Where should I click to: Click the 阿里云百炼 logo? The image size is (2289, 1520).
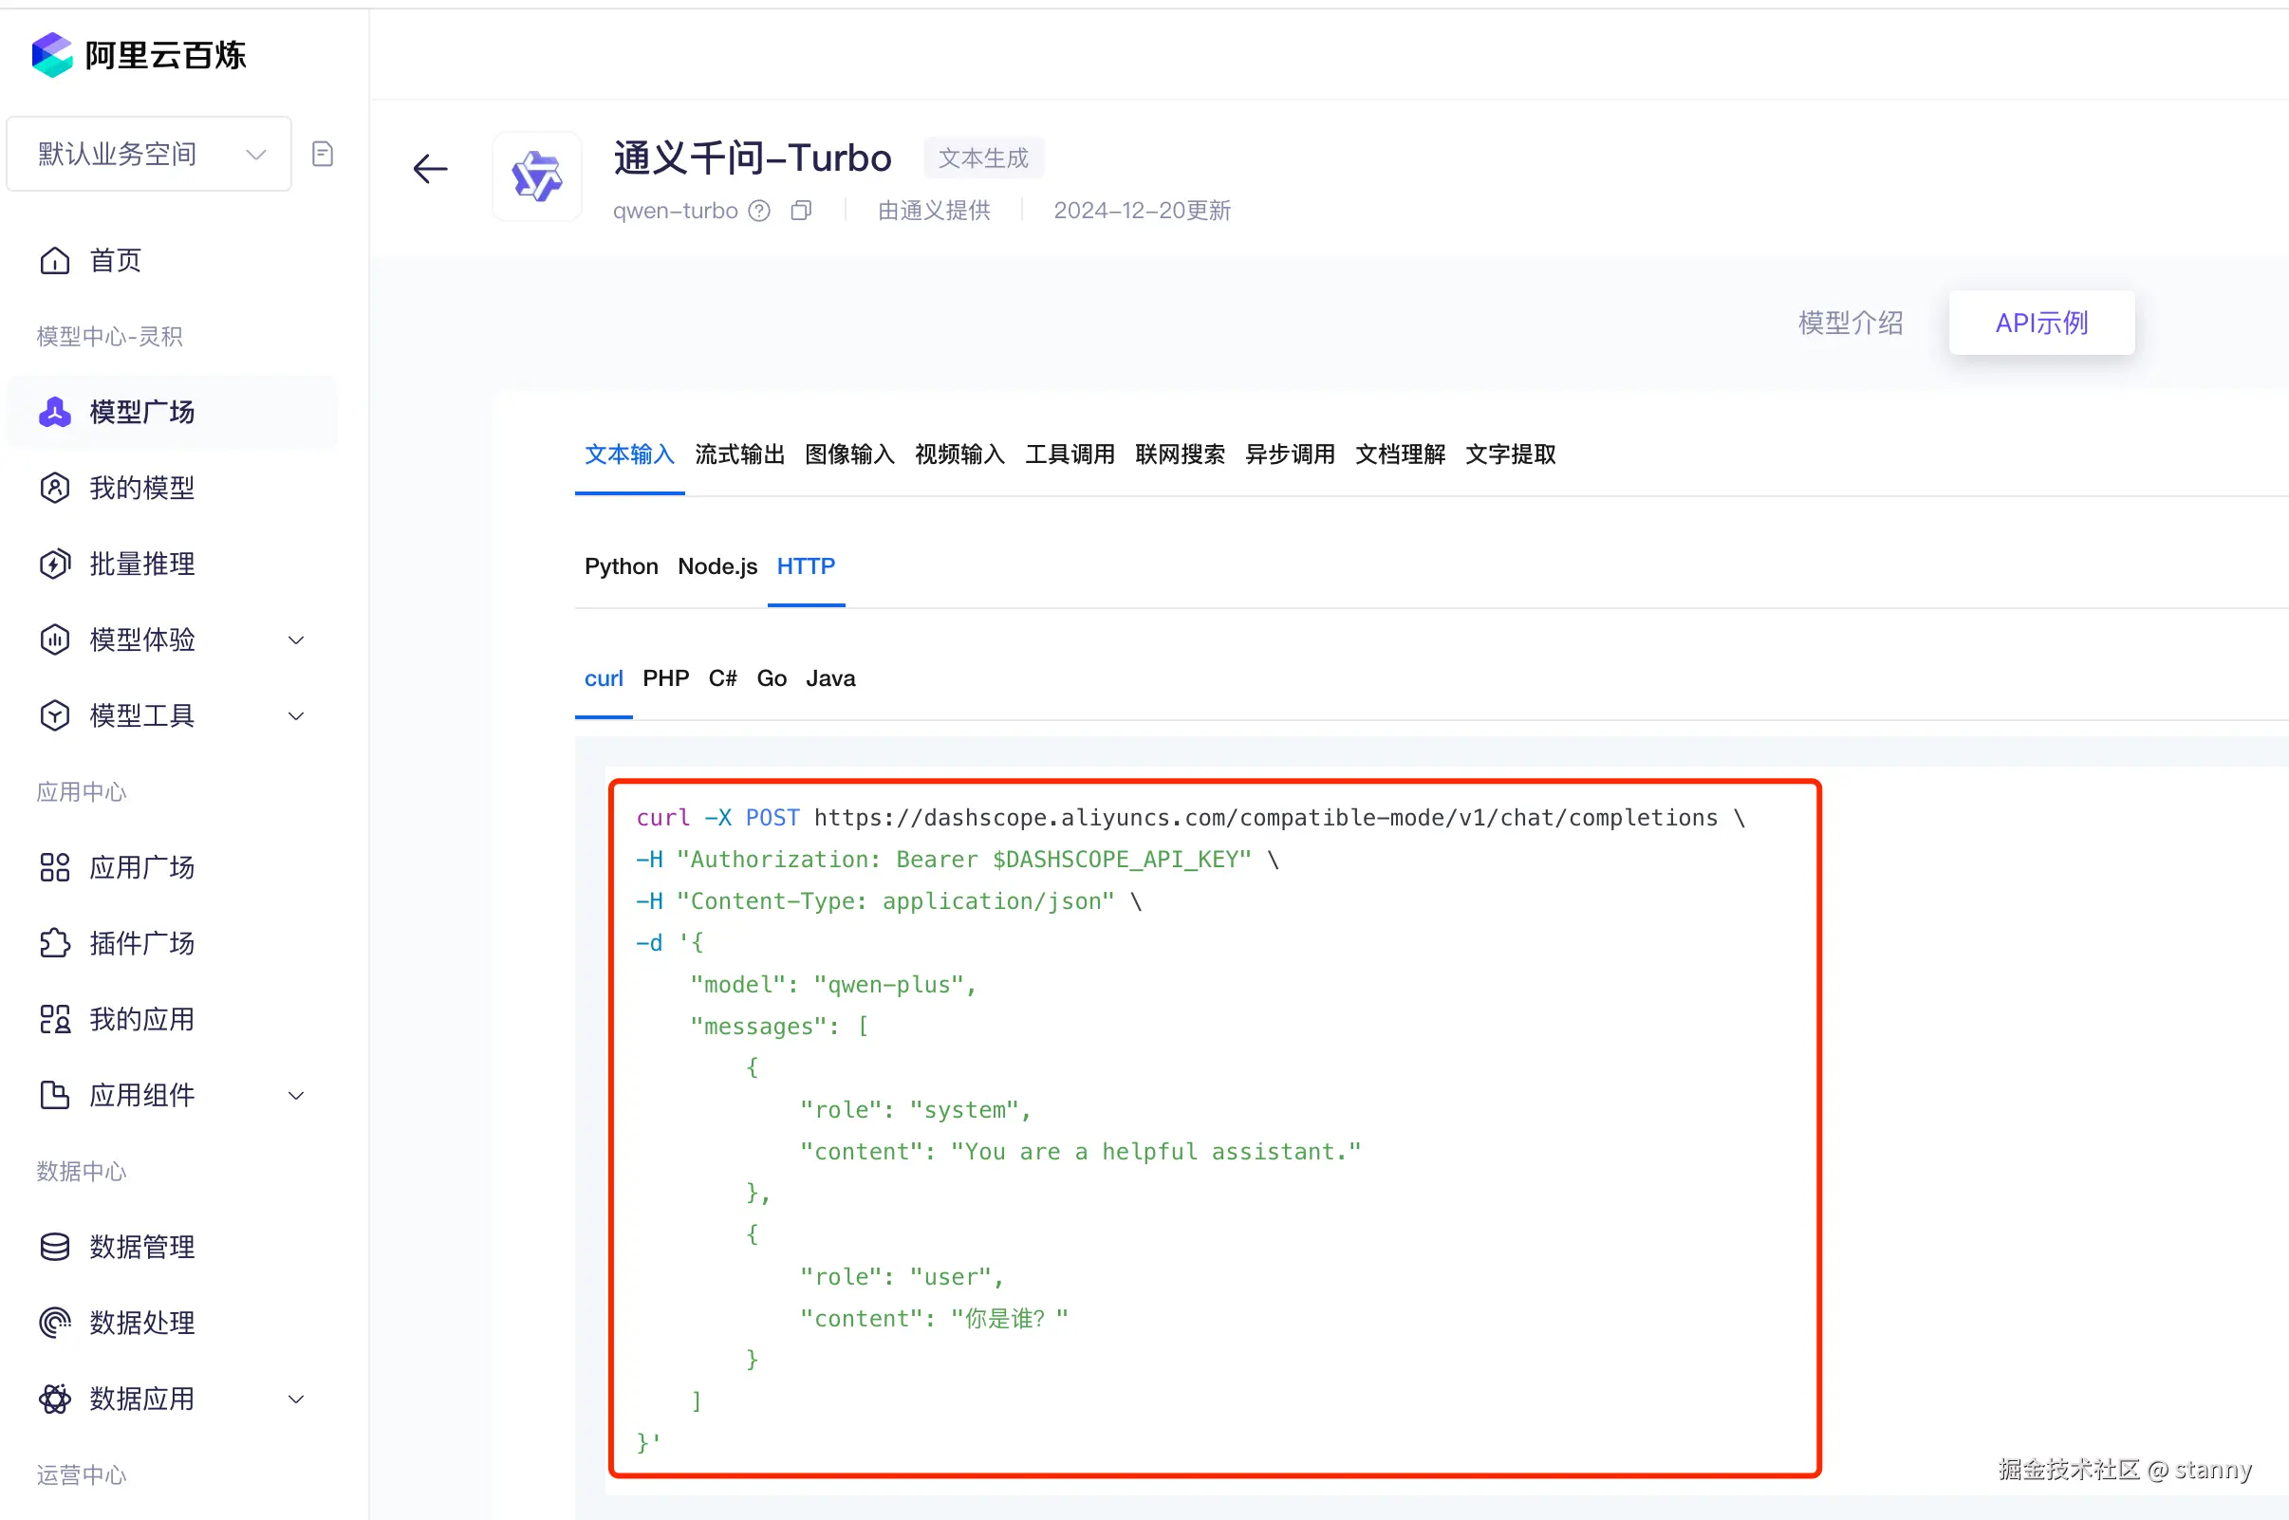(x=139, y=55)
